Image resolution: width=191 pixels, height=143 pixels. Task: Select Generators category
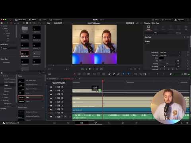[x=8, y=88]
